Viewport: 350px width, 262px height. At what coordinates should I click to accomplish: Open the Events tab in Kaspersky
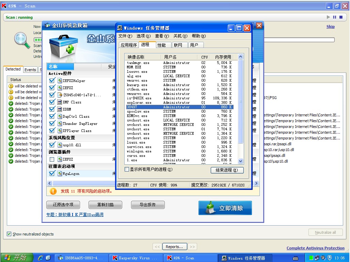[x=30, y=70]
